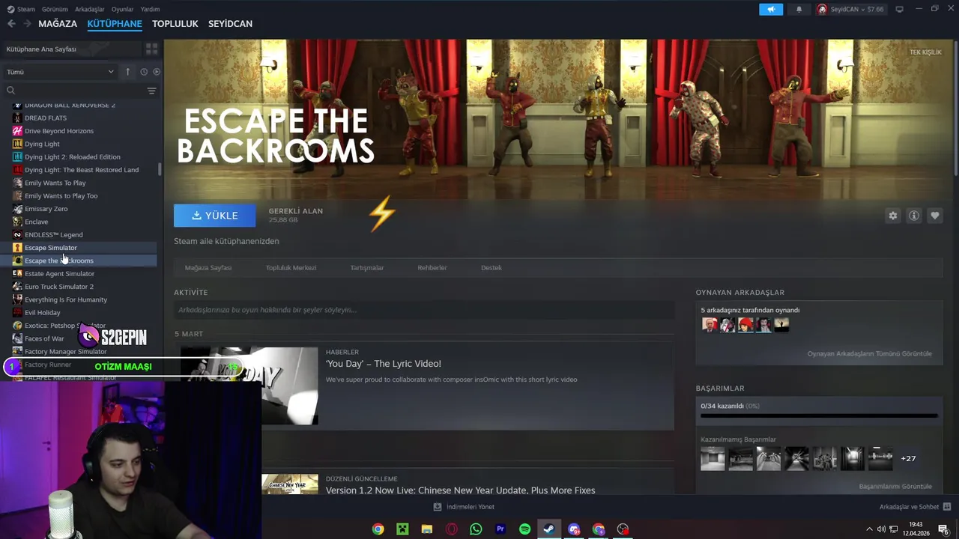Select ENDLESS Legend in the library
Image resolution: width=959 pixels, height=539 pixels.
53,235
